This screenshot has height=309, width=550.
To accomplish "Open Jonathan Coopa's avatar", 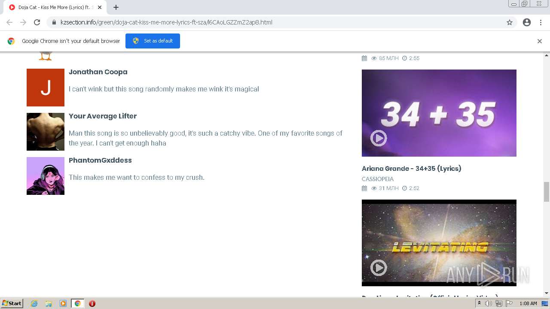I will (46, 88).
